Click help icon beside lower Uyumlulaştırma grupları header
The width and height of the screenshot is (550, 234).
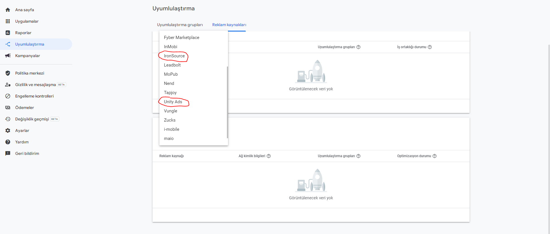[358, 156]
